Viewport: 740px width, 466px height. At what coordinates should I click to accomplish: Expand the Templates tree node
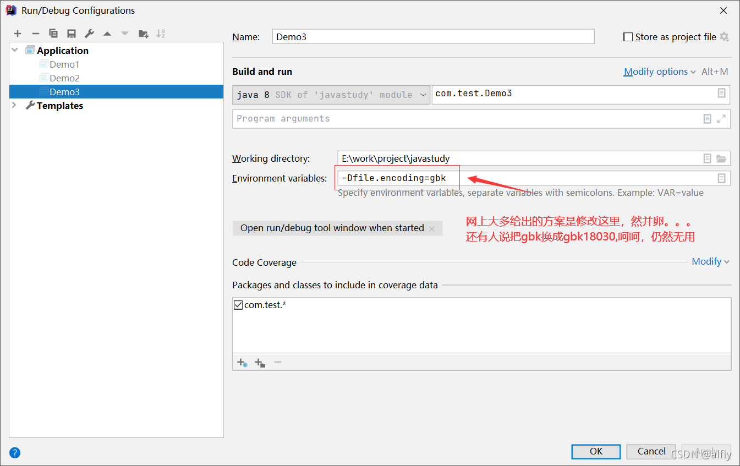[14, 106]
